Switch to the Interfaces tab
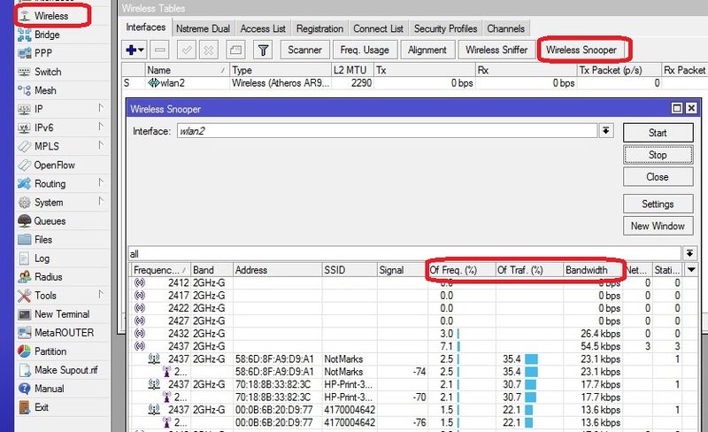 (146, 27)
